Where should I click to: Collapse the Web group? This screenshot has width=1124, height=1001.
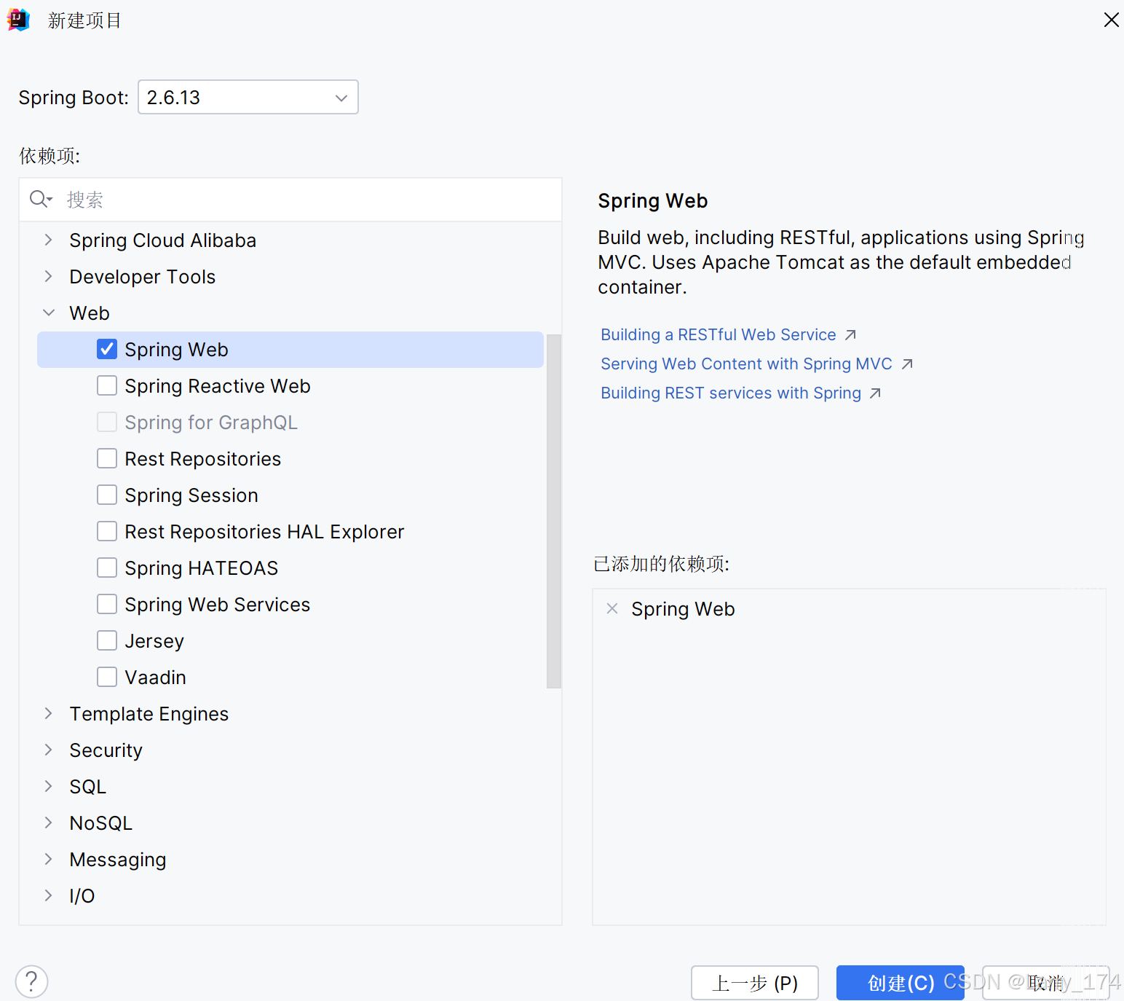(48, 313)
